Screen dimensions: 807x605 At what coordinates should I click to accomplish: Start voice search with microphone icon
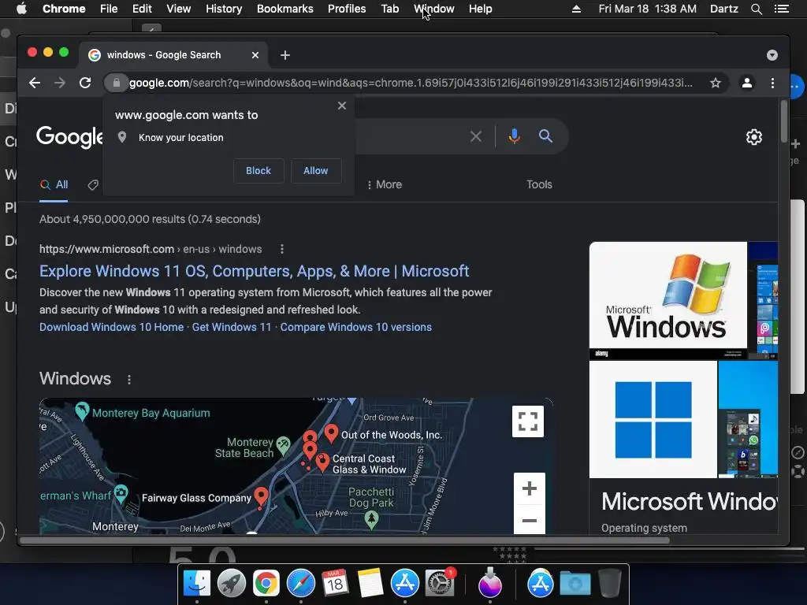[514, 136]
